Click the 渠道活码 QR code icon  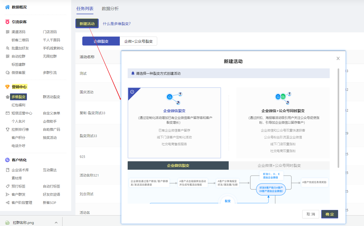(7, 32)
